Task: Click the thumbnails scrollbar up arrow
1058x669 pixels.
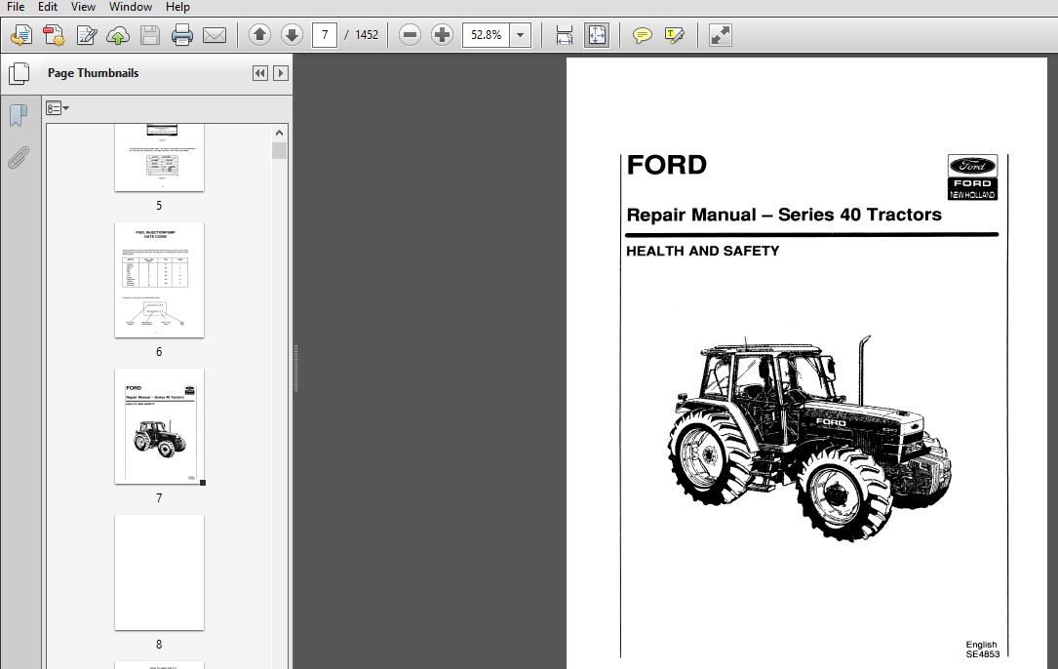Action: click(279, 133)
